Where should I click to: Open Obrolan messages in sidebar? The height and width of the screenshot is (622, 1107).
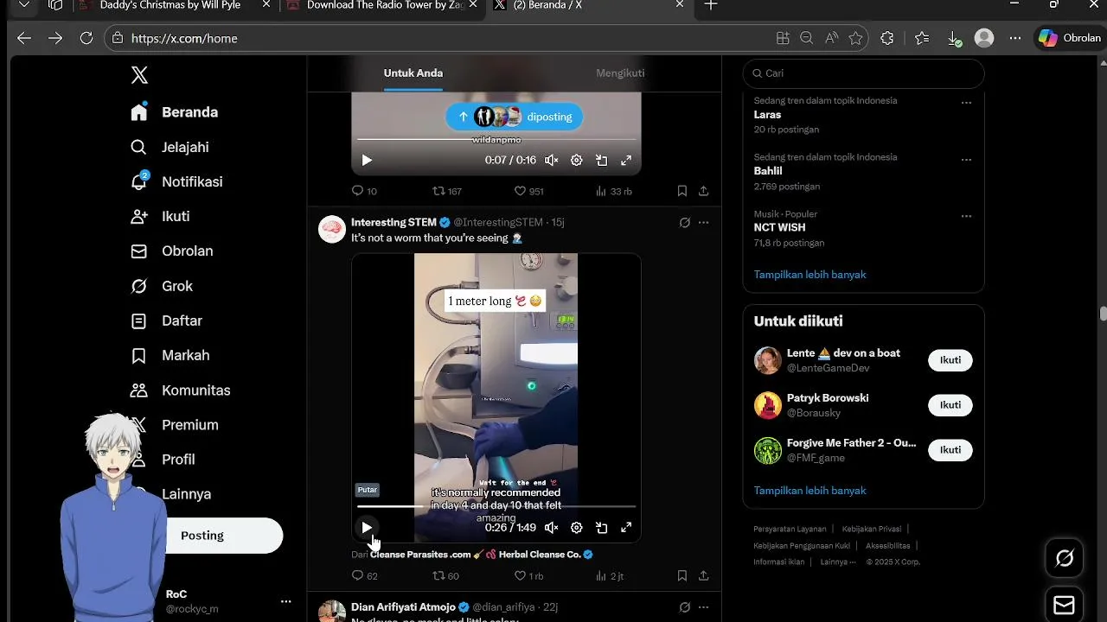(x=171, y=251)
